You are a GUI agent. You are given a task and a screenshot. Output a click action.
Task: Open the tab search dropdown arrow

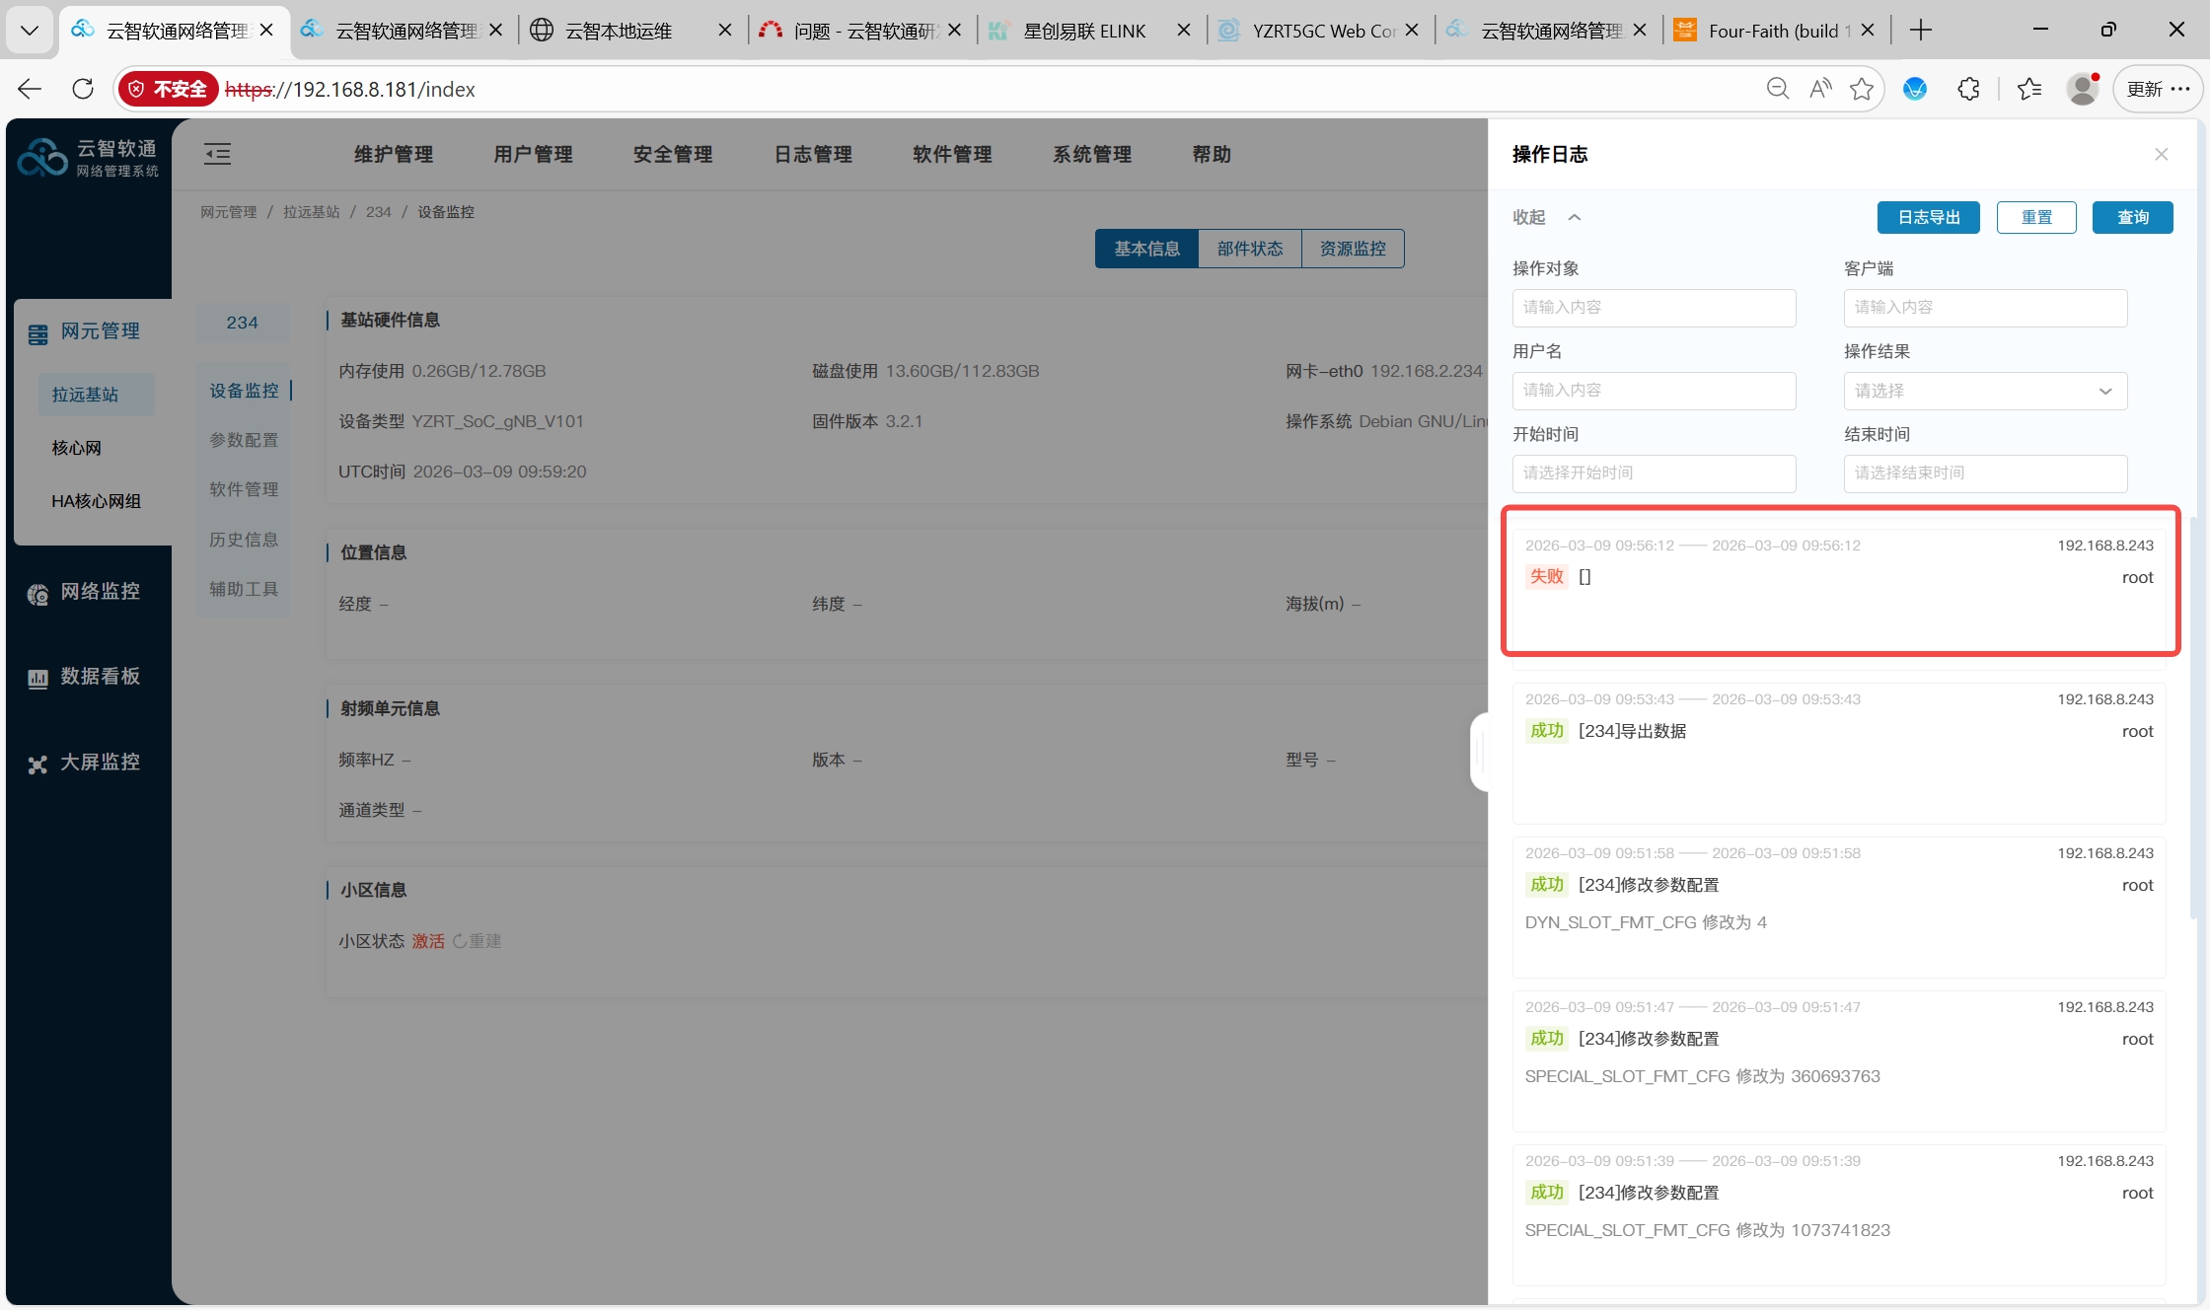30,30
